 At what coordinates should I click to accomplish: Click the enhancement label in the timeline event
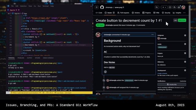point(129,80)
